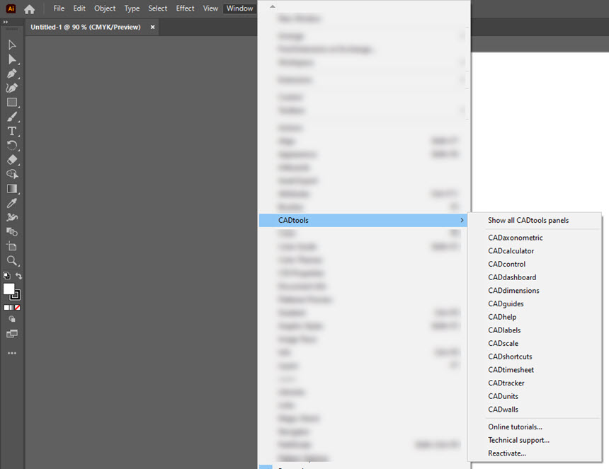Viewport: 609px width, 469px height.
Task: Select the Shape Builder tool
Action: pos(12,174)
